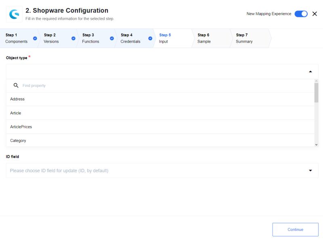Click the checkmark icon on Step 1 Components
Image resolution: width=323 pixels, height=241 pixels.
35,39
